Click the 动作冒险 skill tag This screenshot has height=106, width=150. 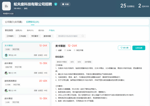88,62
